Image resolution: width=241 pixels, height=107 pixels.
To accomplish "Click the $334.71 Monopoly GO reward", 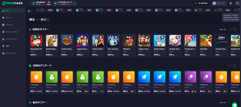I will tap(34, 55).
